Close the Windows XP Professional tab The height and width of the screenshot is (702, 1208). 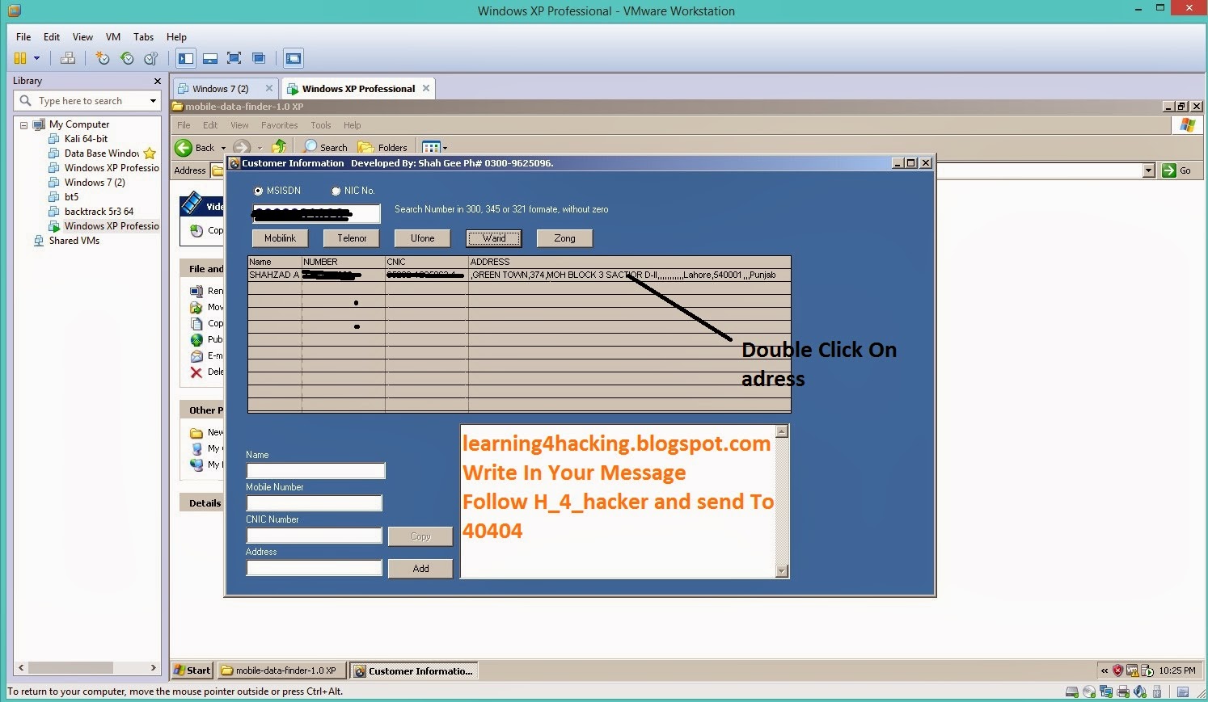tap(426, 88)
